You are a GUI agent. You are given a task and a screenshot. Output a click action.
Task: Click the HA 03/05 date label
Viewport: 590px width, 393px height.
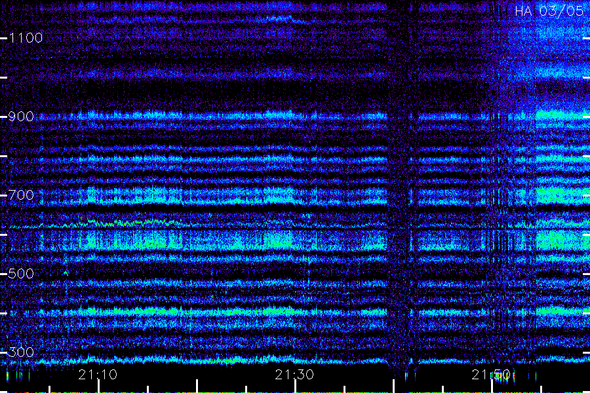tap(549, 11)
